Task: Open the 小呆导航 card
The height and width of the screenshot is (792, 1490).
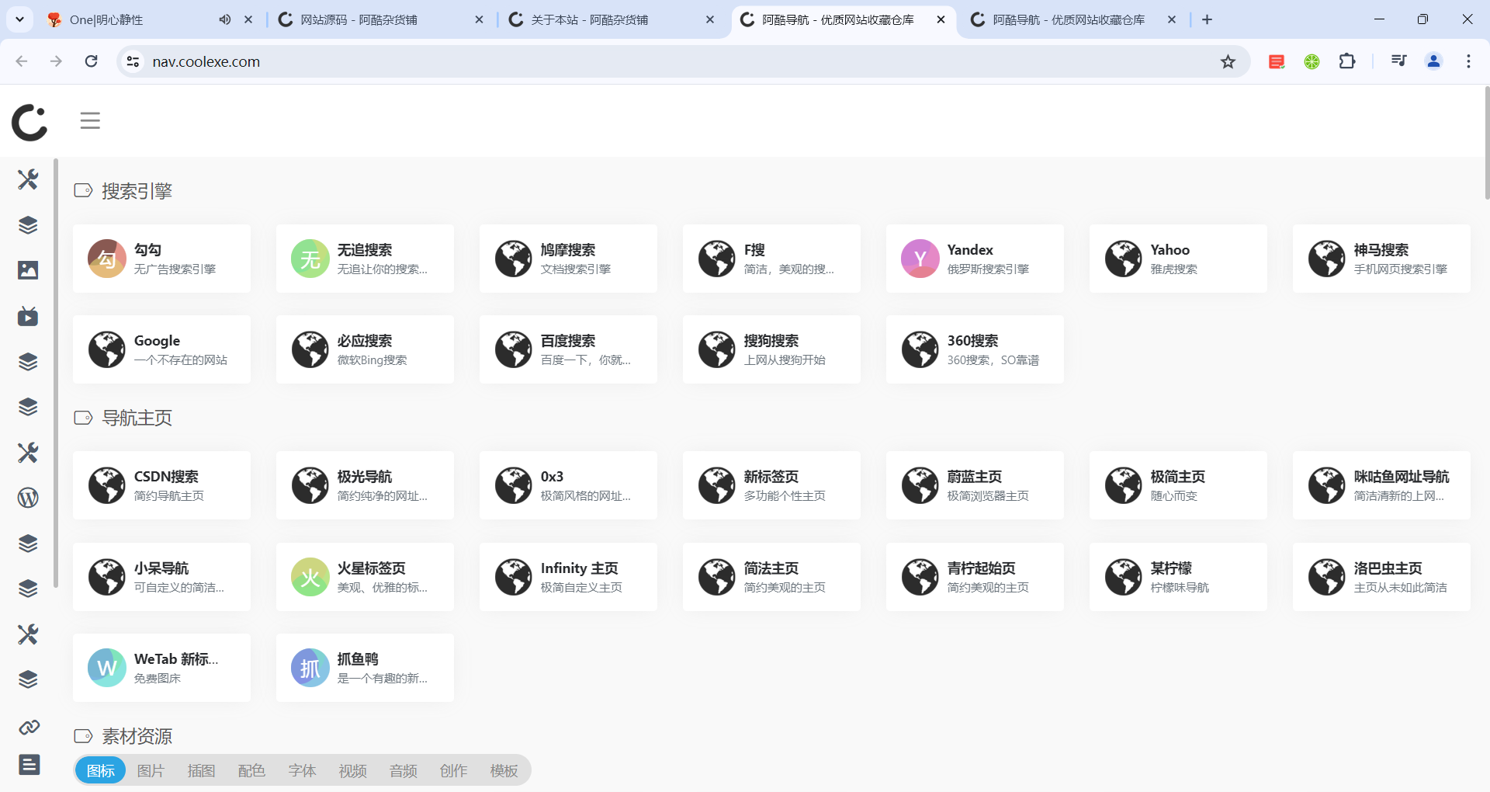Action: click(x=161, y=577)
